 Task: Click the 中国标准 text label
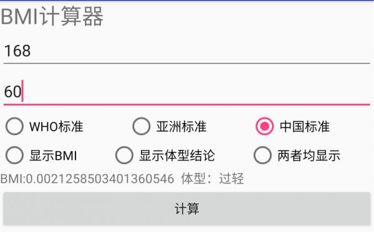tap(305, 126)
